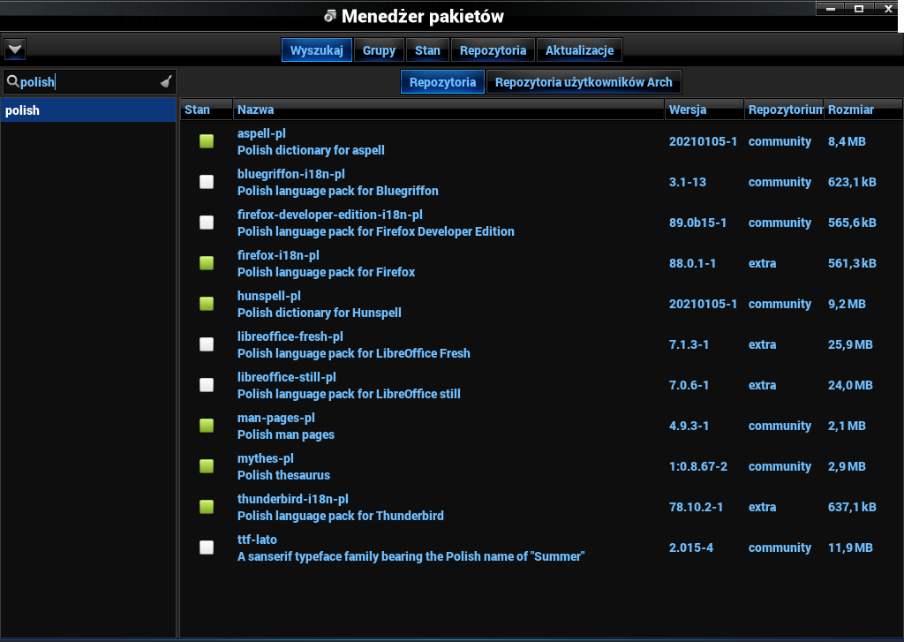Mark ttf-lato for installation
Screen dimensions: 904x642
pyautogui.click(x=207, y=548)
